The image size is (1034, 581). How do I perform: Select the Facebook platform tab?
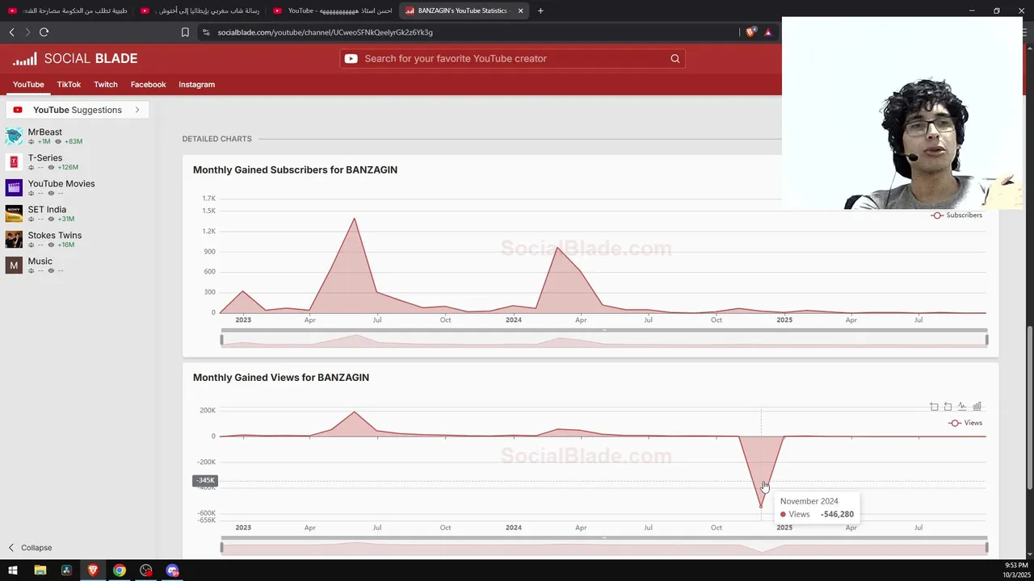click(x=148, y=85)
